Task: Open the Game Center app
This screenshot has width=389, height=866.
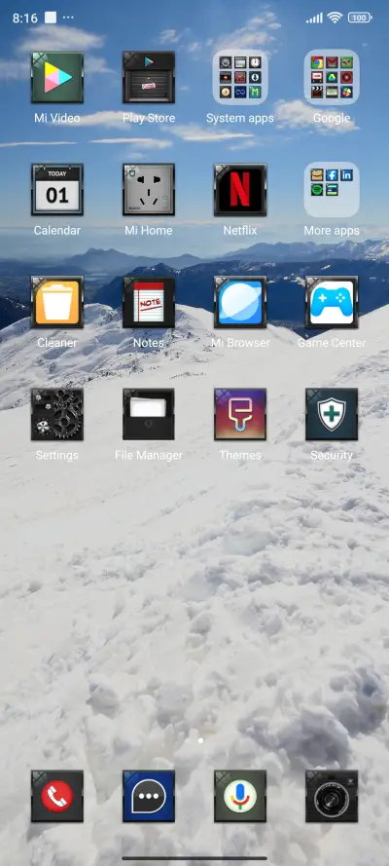Action: [x=332, y=302]
